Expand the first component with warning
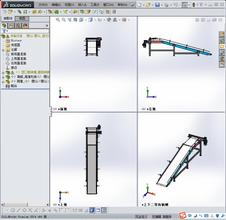 point(3,73)
